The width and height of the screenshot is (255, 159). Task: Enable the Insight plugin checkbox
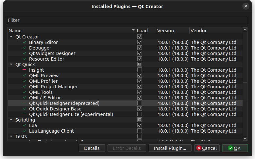point(140,70)
